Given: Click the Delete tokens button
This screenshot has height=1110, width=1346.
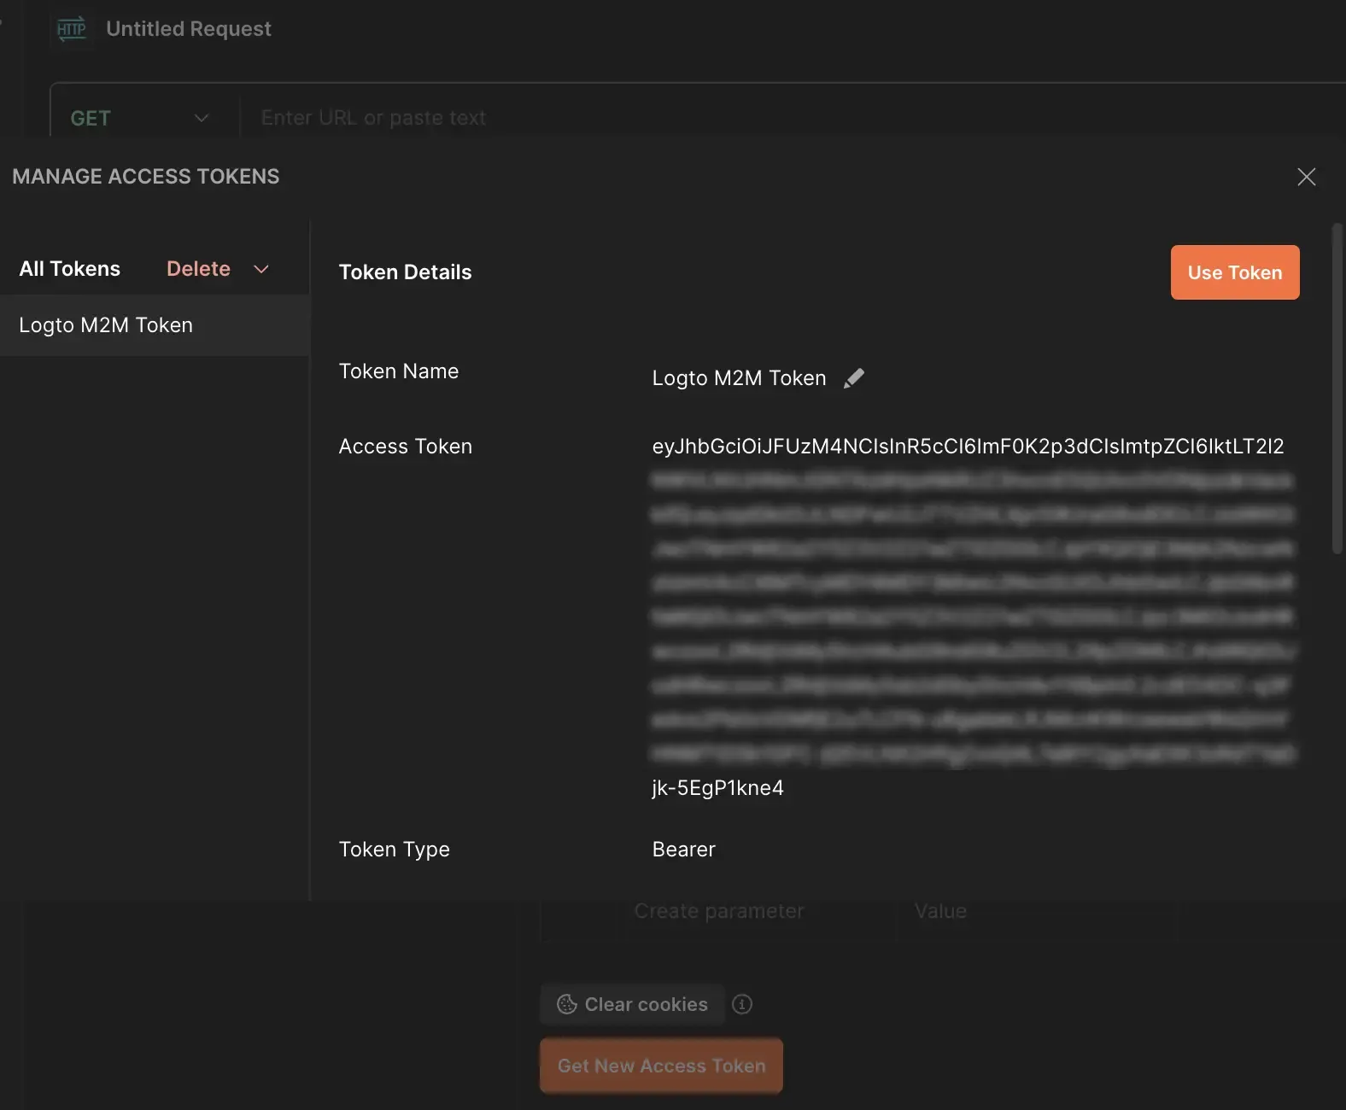Looking at the screenshot, I should tap(198, 269).
